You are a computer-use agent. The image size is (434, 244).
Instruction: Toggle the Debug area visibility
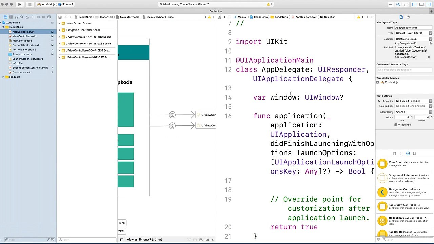click(x=421, y=4)
